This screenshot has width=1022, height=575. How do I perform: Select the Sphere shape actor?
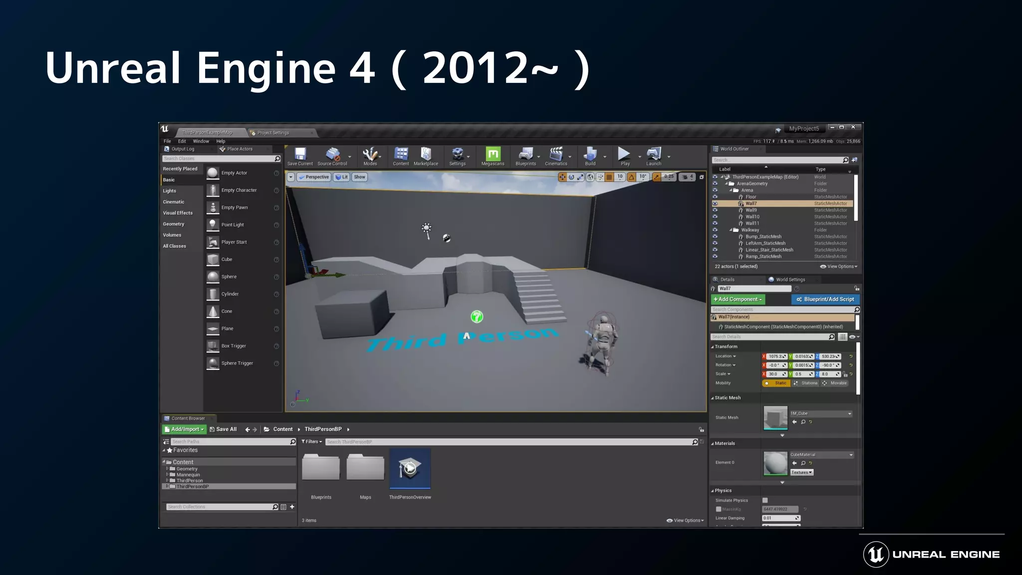[243, 277]
